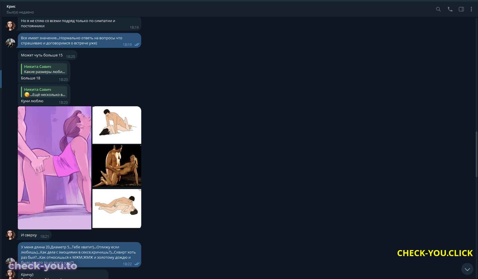This screenshot has width=478, height=279.
Task: Toggle the right info side panel
Action: [461, 9]
